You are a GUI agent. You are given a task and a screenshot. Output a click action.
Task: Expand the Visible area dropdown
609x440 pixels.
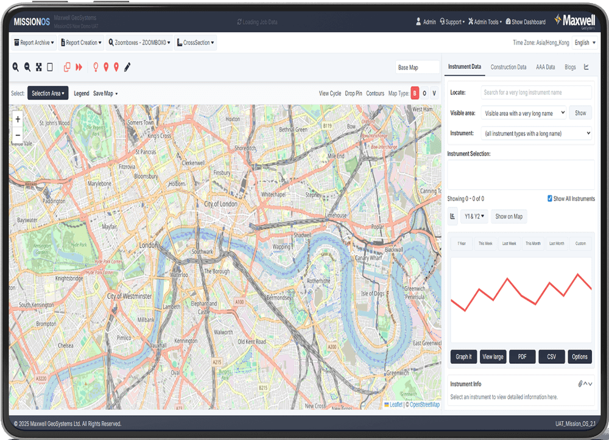tap(524, 113)
